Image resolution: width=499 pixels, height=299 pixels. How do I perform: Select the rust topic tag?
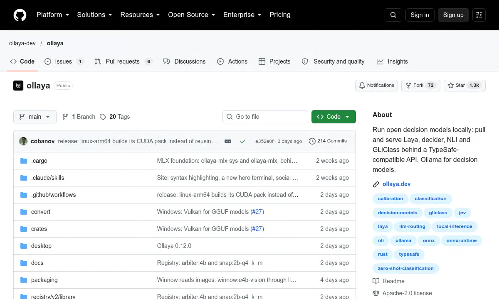point(383,255)
